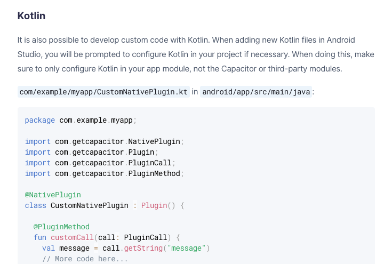Click the customCall function name

point(72,237)
